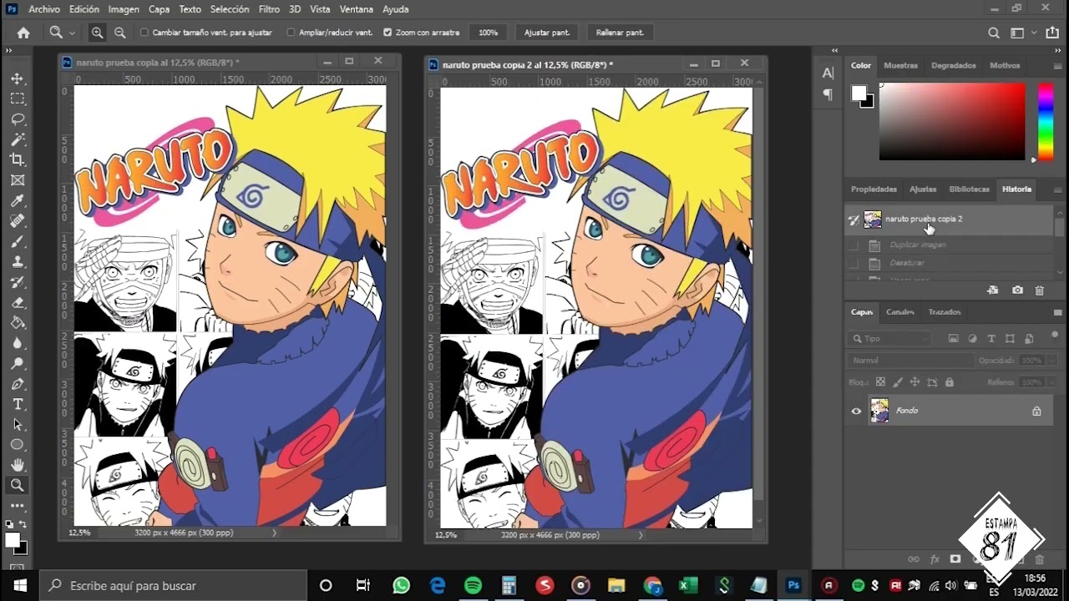
Task: Select the Dodge tool
Action: [x=17, y=364]
